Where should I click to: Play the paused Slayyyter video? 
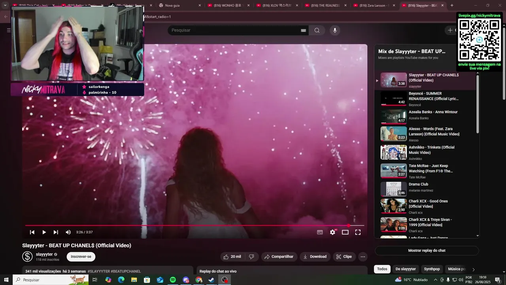click(44, 232)
